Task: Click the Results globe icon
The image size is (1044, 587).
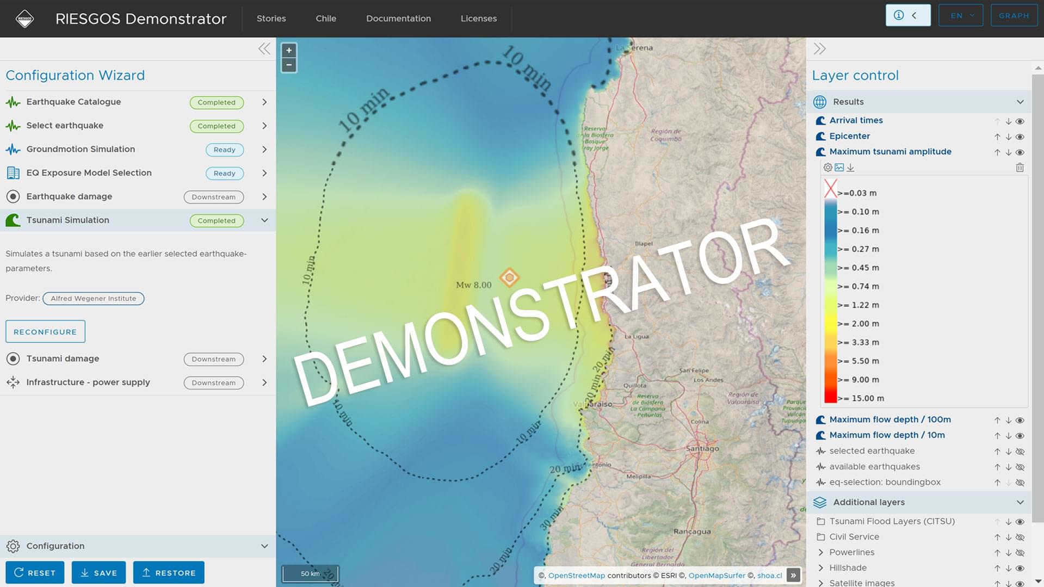Action: pos(820,102)
